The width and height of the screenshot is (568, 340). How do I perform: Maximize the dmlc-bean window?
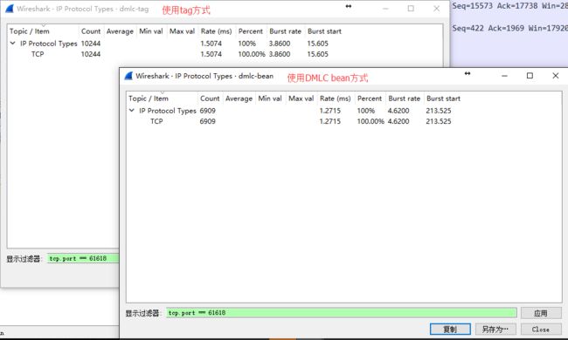530,76
